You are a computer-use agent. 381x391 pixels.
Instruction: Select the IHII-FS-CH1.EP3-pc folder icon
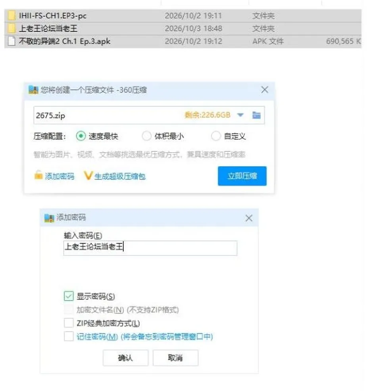pos(12,16)
